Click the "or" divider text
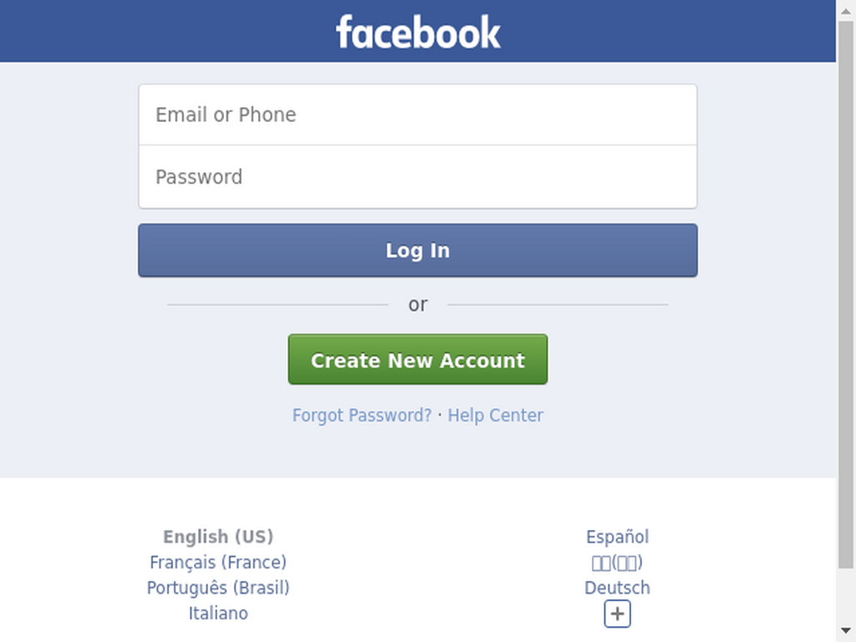 click(418, 304)
